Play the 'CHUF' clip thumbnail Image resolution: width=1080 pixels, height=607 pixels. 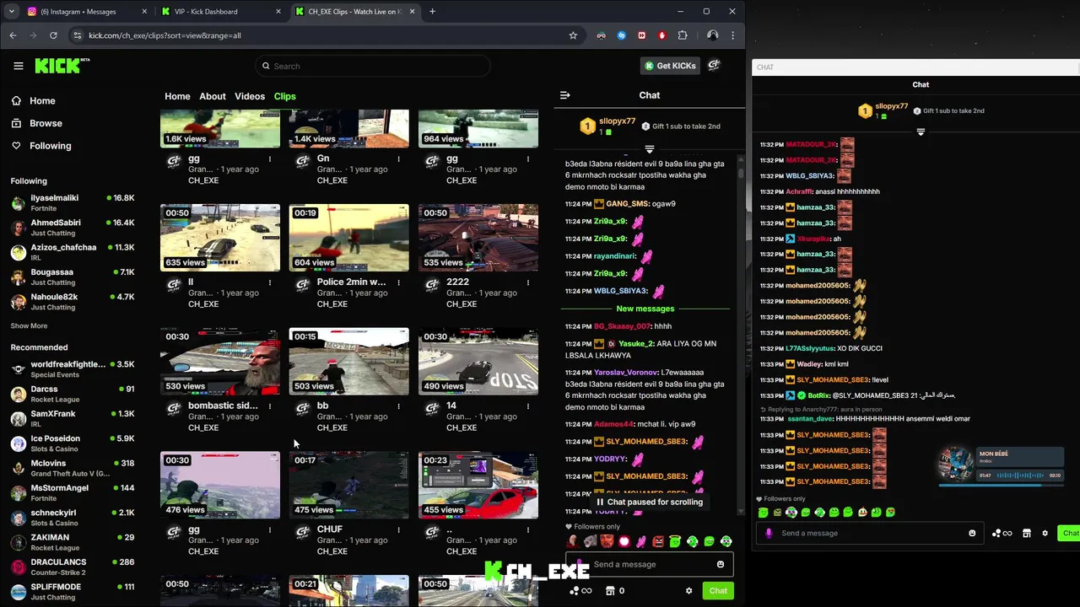[348, 485]
